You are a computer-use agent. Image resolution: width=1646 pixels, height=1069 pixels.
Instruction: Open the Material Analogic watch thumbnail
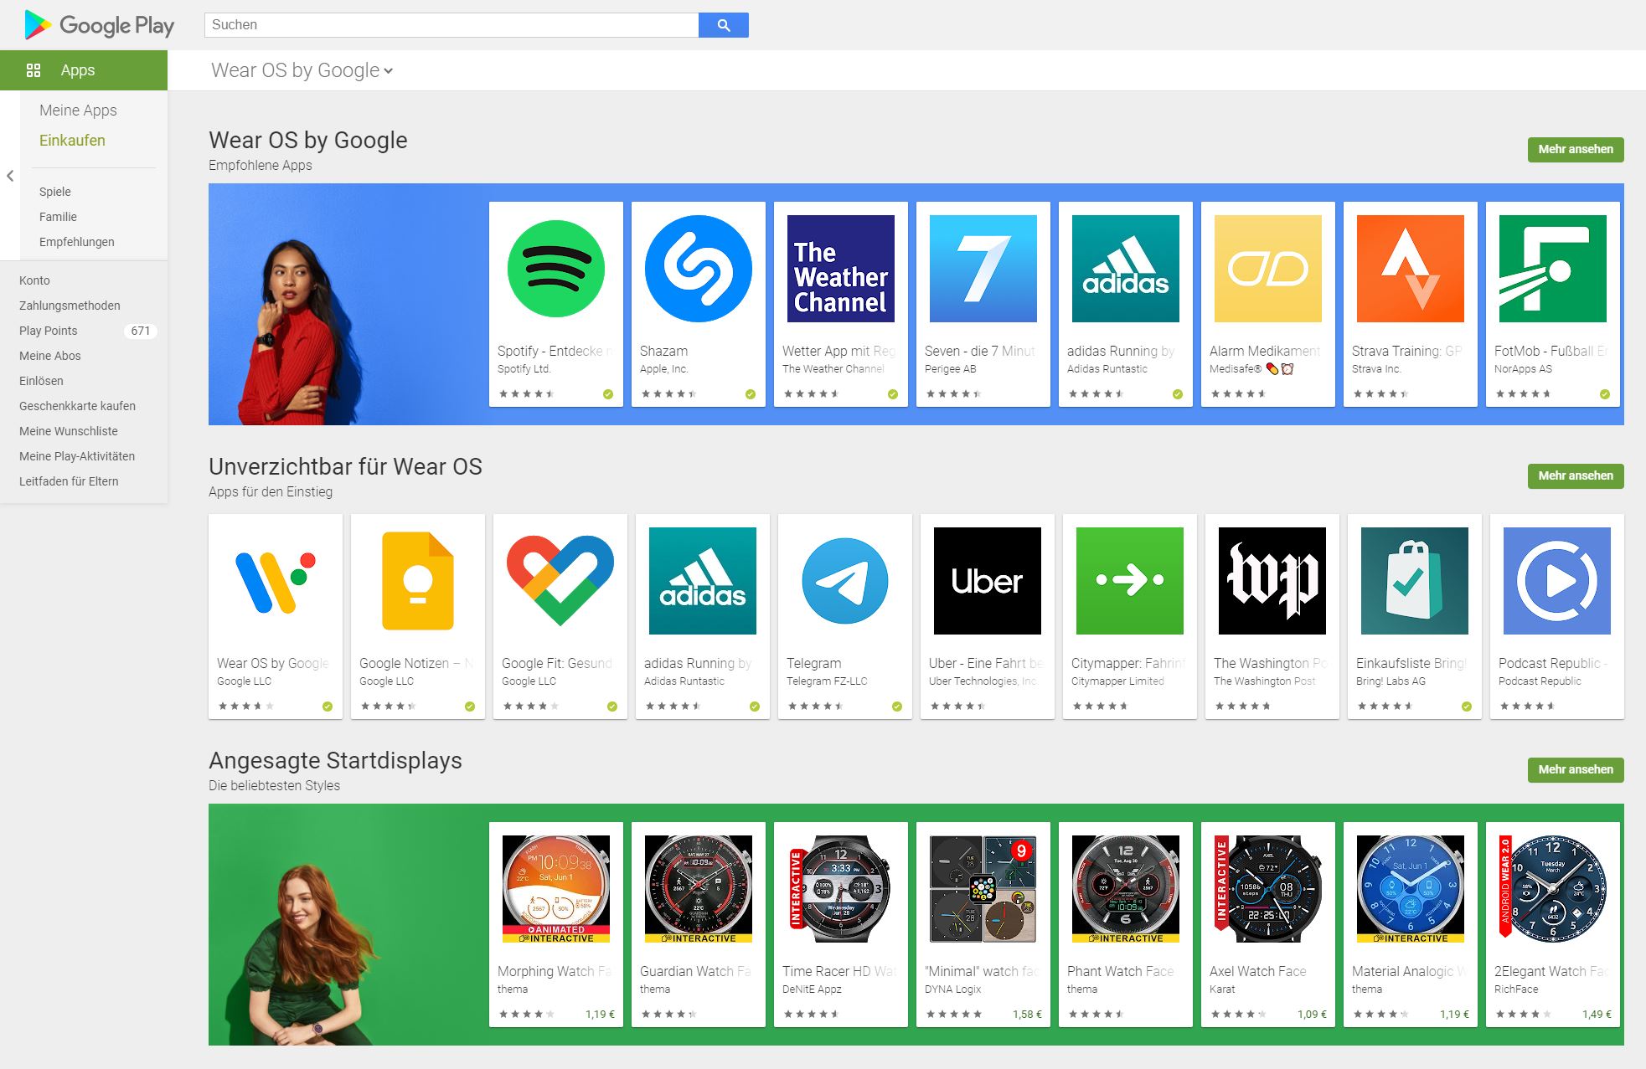pos(1411,889)
